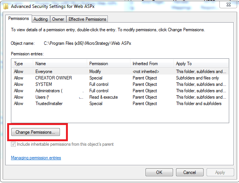This screenshot has height=183, width=239.
Task: Select the Permissions tab
Action: pyautogui.click(x=18, y=19)
